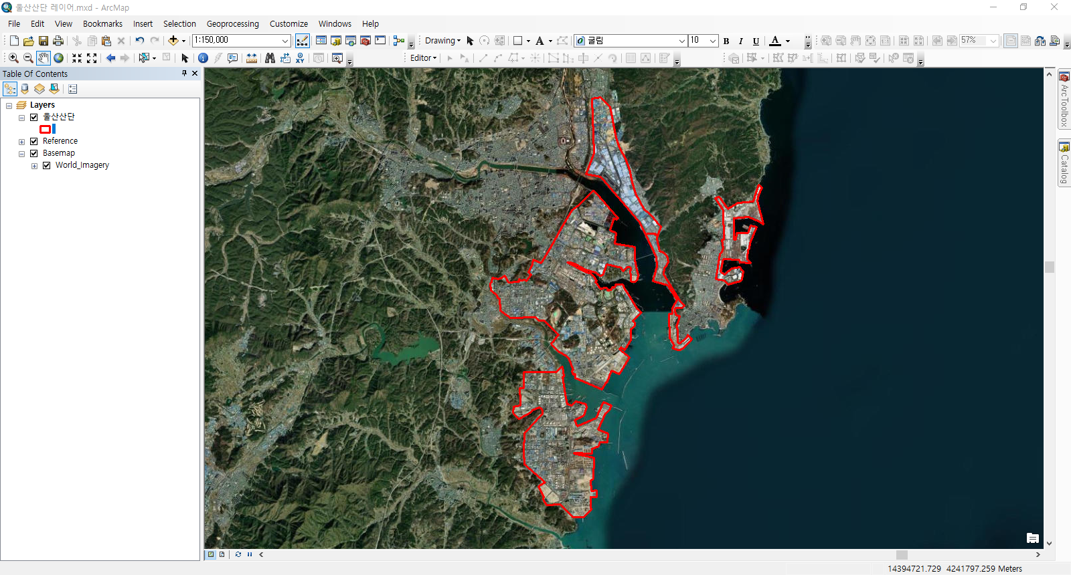Expand the World_Imagery layer node
Image resolution: width=1071 pixels, height=575 pixels.
[x=34, y=165]
